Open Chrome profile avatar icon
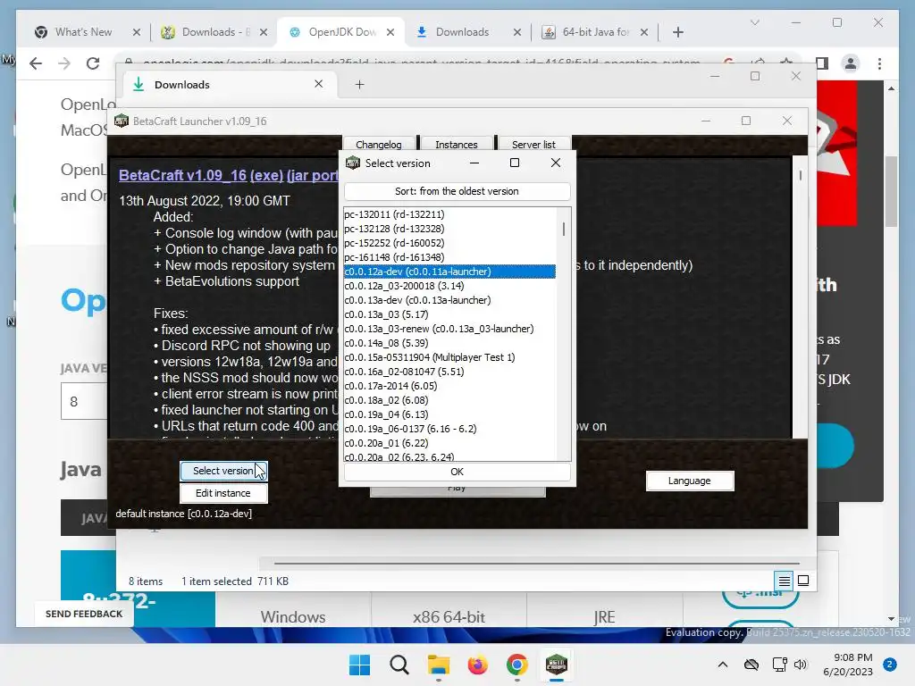915x686 pixels. [x=851, y=63]
